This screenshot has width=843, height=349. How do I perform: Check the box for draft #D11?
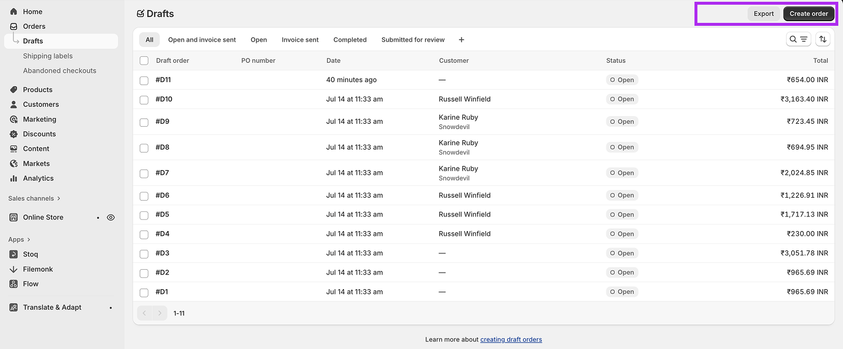click(144, 80)
